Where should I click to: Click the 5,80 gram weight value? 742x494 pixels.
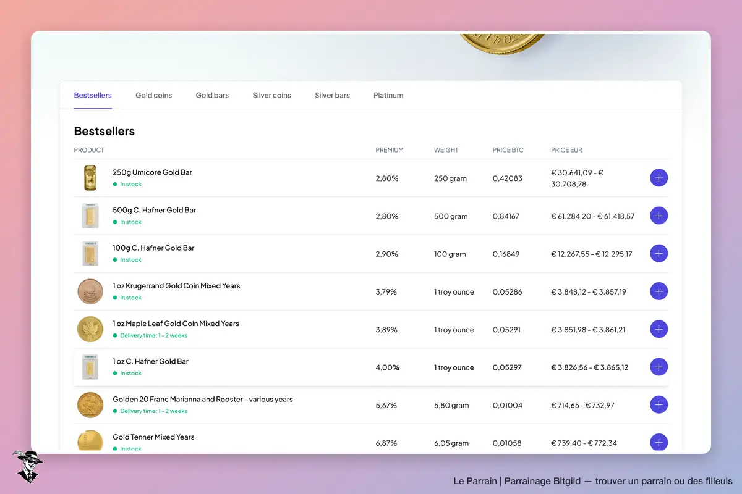point(451,405)
